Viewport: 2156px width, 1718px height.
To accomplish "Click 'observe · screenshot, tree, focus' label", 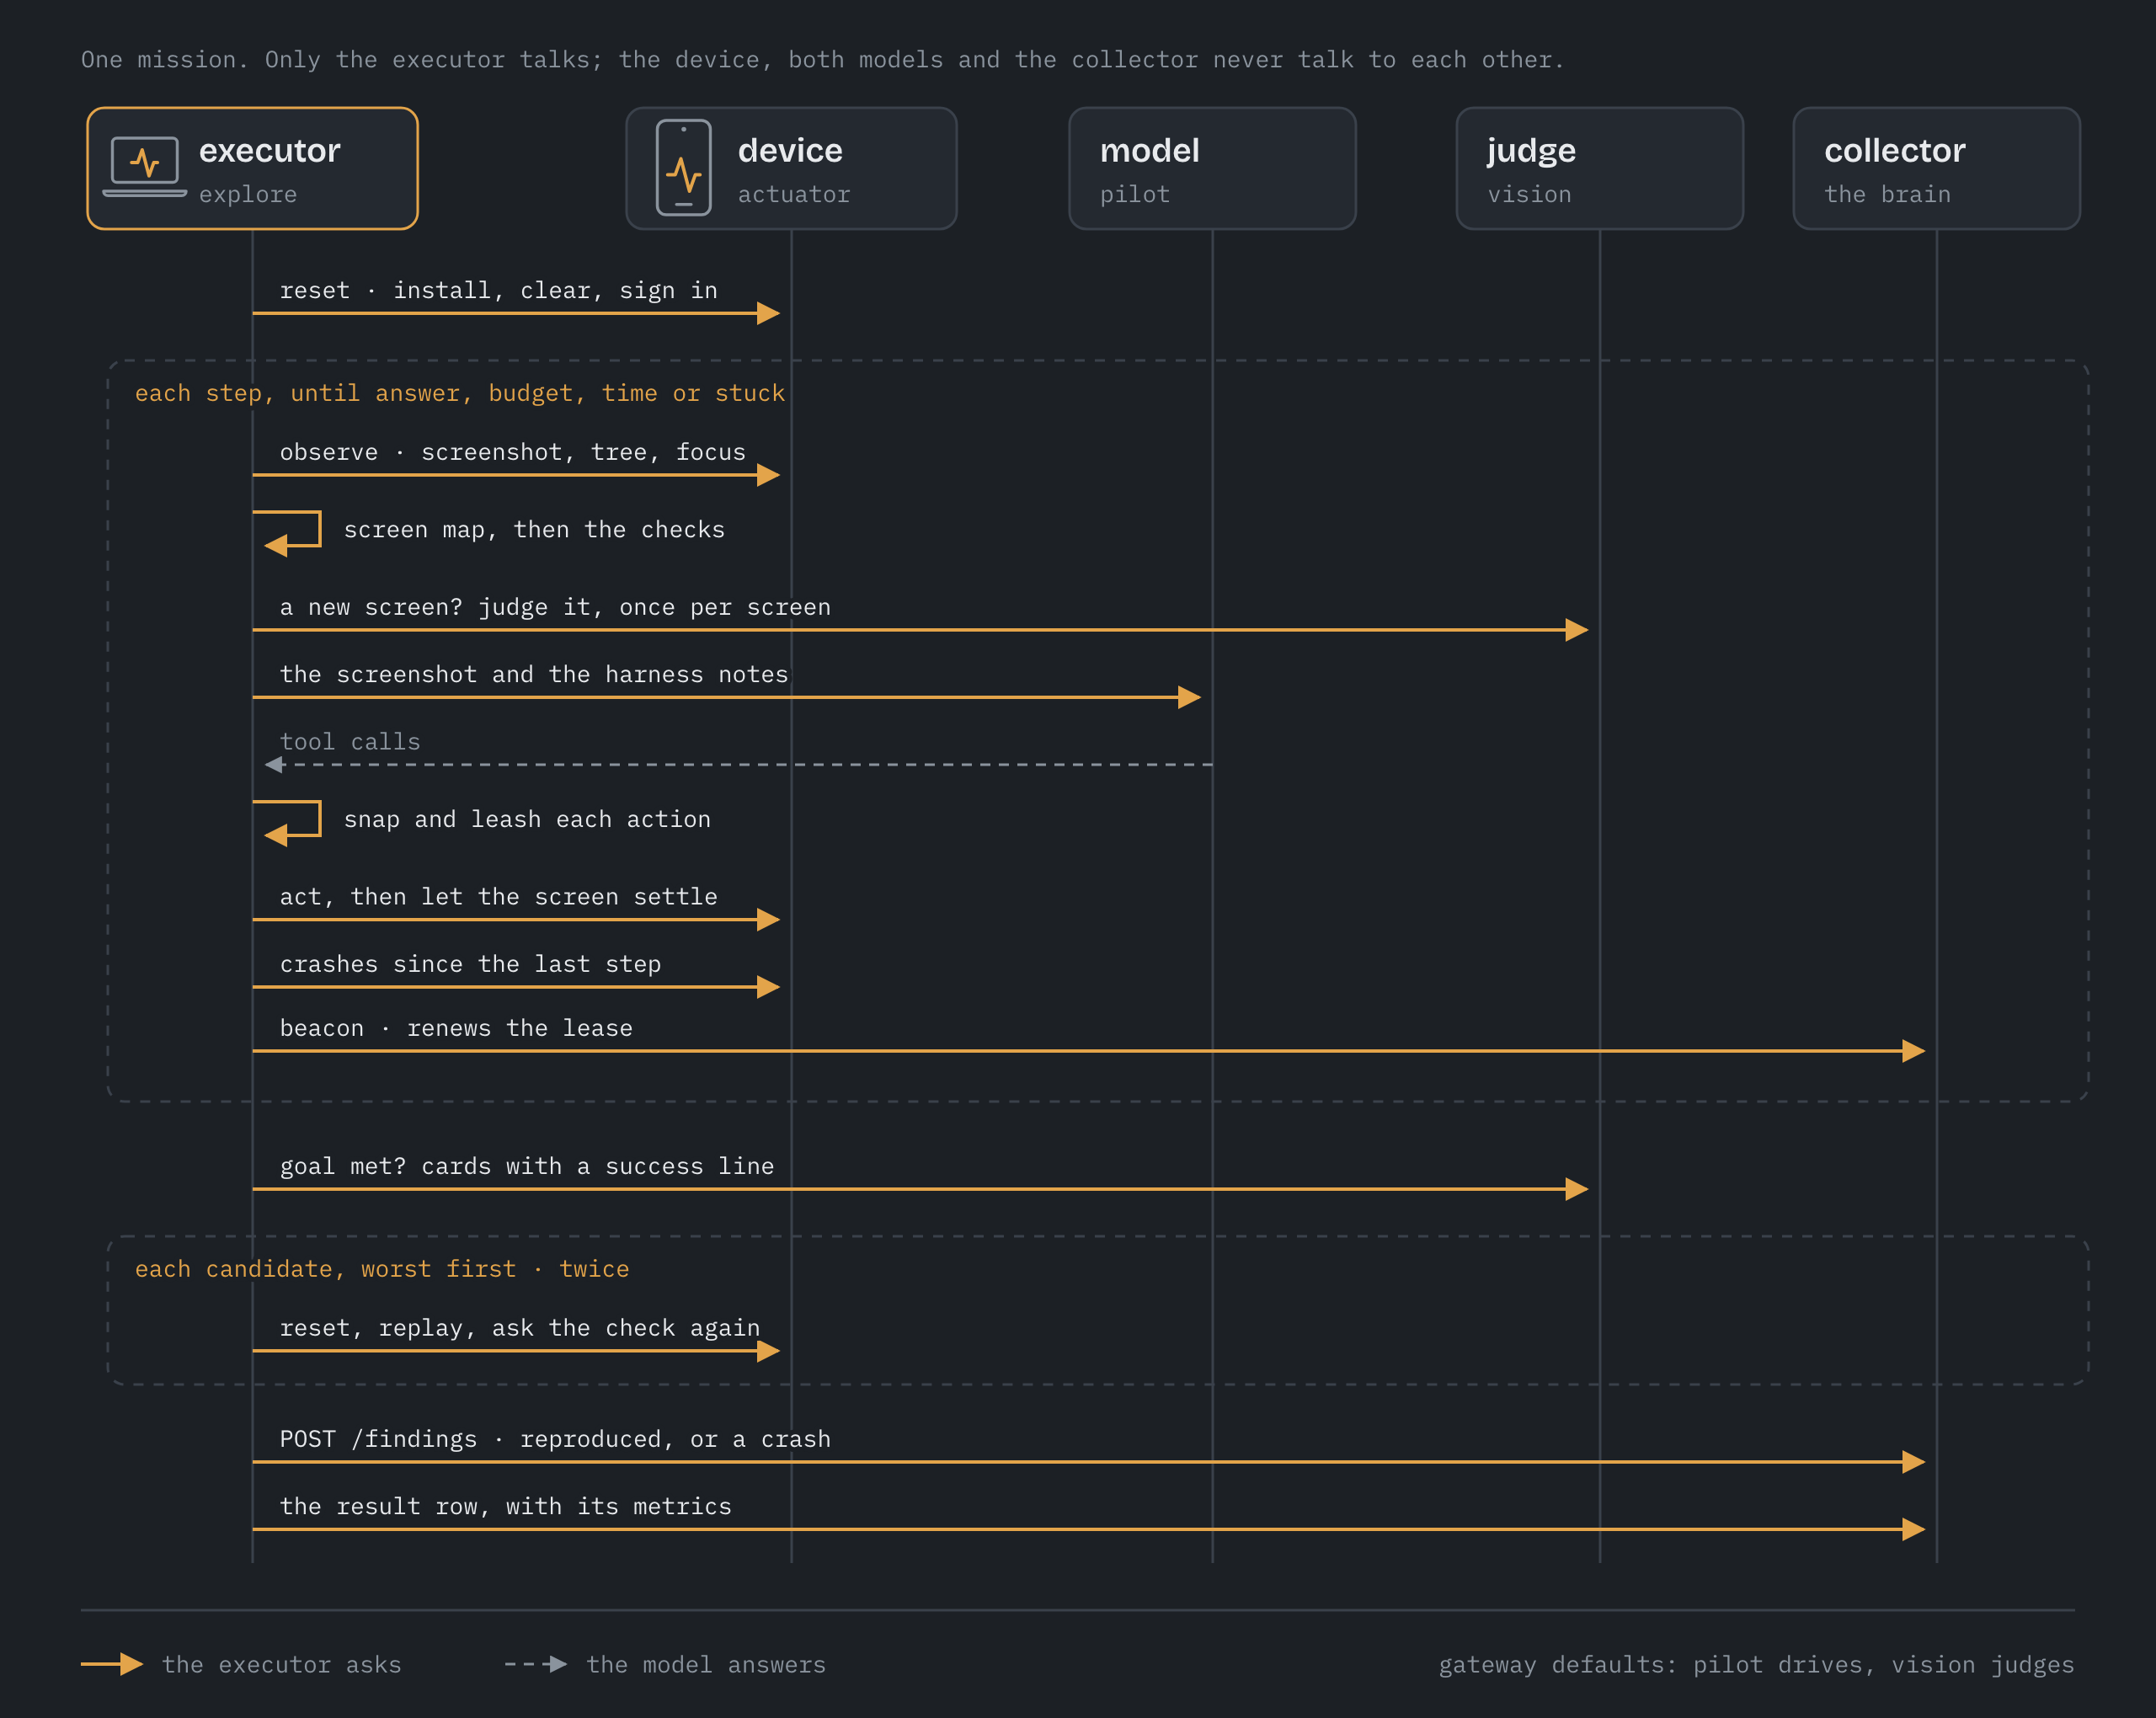I will 513,452.
